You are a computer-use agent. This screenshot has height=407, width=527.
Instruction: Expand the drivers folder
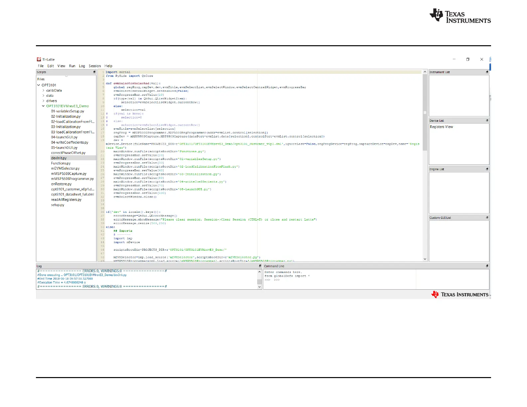(44, 101)
